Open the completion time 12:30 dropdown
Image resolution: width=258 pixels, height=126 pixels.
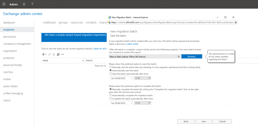coord(143,103)
